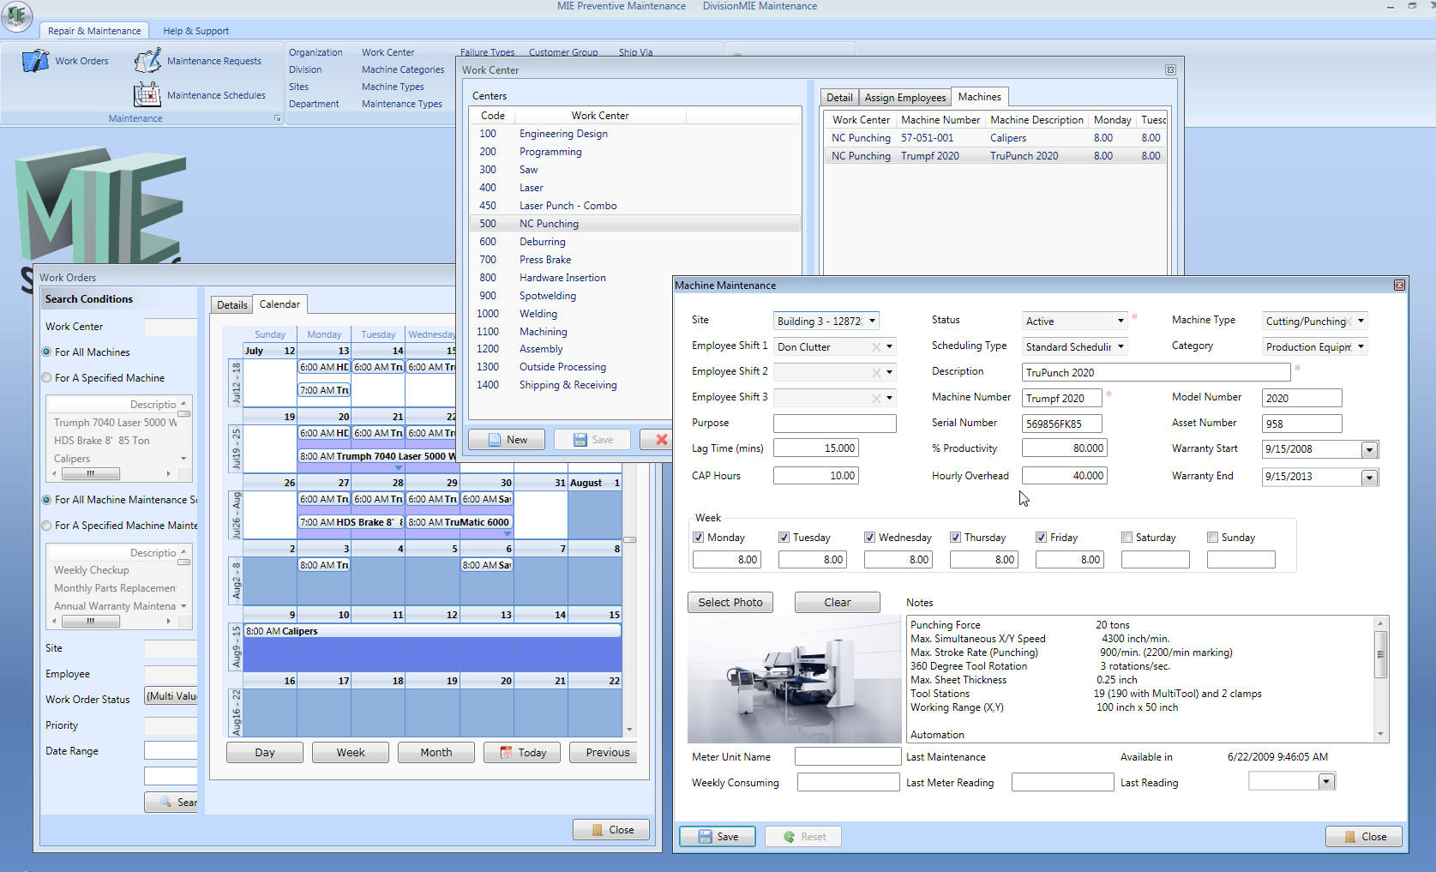Enable Sunday checkbox
Image resolution: width=1436 pixels, height=872 pixels.
pyautogui.click(x=1212, y=538)
